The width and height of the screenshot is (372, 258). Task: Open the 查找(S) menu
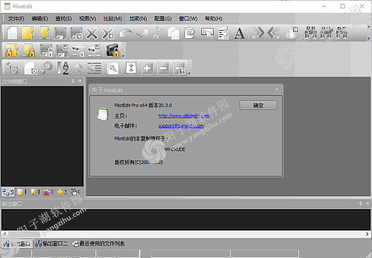63,19
